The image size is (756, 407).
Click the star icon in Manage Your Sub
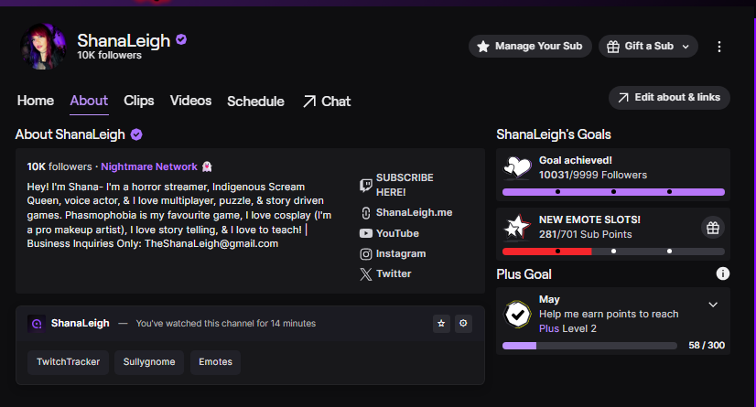click(483, 47)
